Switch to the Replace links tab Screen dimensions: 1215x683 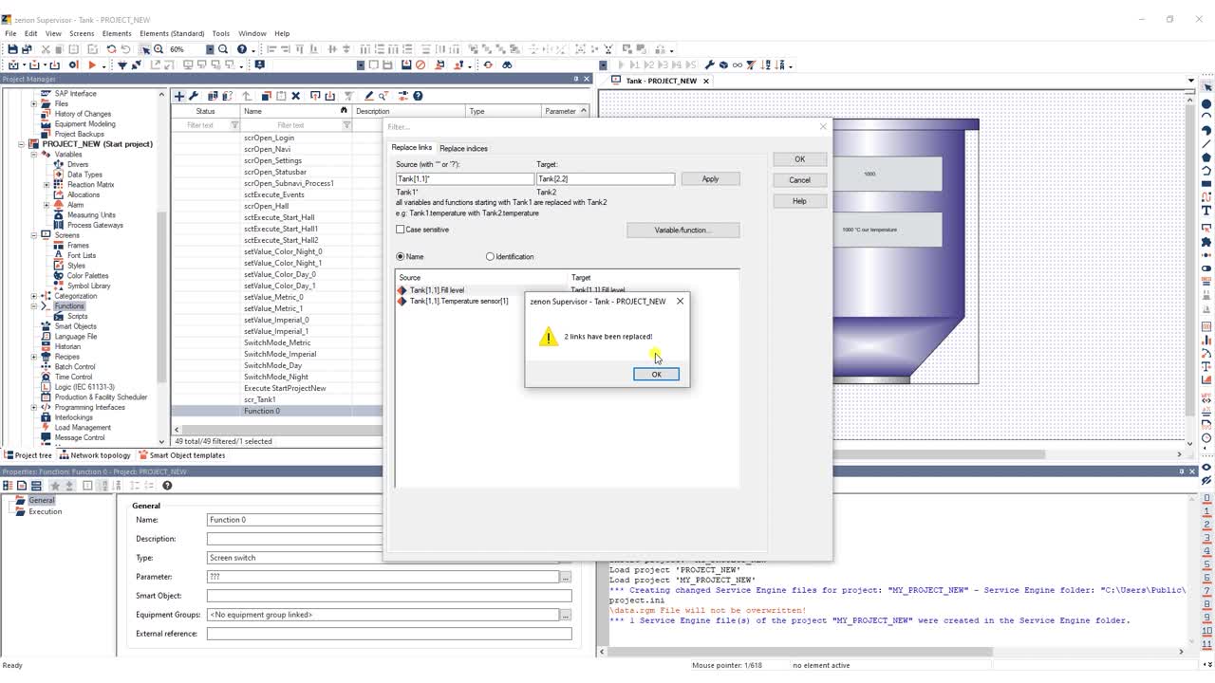click(411, 148)
